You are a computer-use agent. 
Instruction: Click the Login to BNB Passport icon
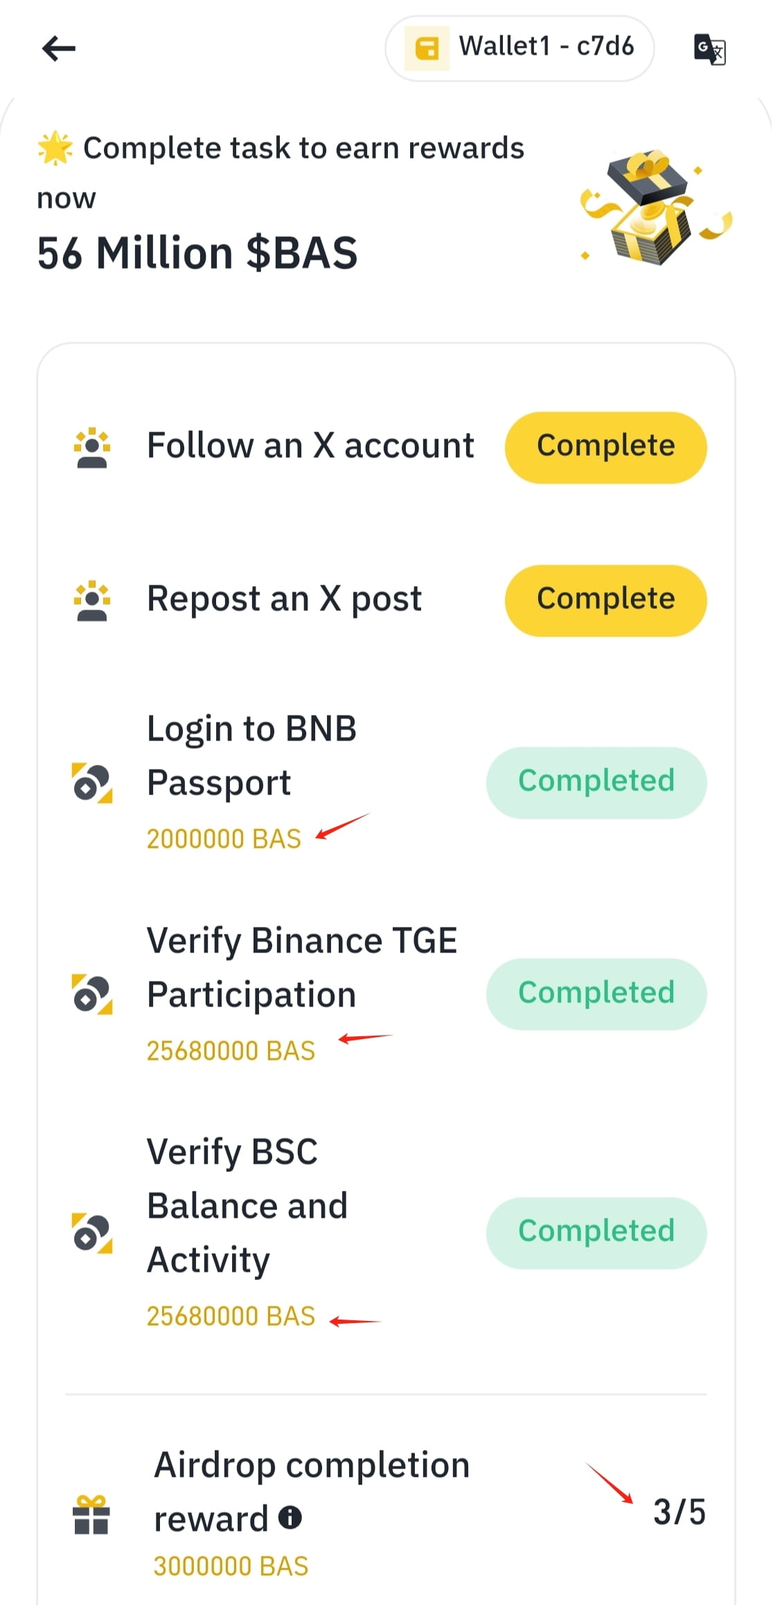92,783
